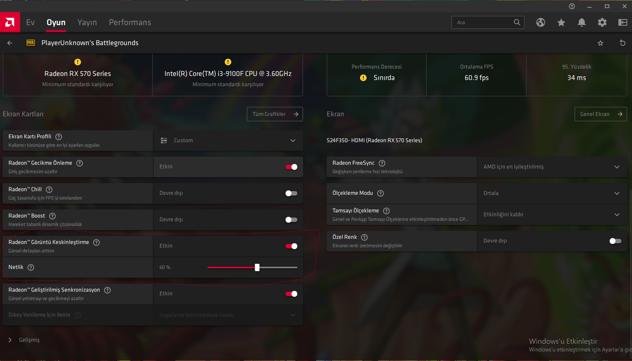Image resolution: width=632 pixels, height=361 pixels.
Task: Enable Radeon Chill toggle
Action: coord(291,193)
